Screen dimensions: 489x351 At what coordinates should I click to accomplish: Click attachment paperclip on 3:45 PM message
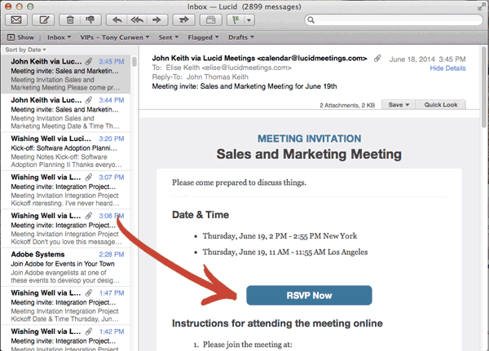(x=89, y=61)
